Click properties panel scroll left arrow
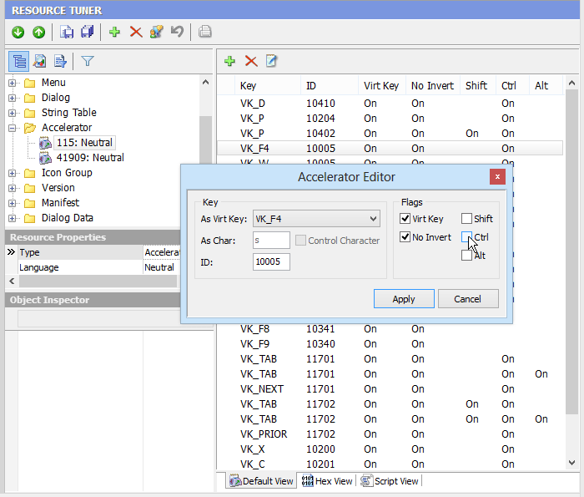The width and height of the screenshot is (584, 497). (x=12, y=281)
